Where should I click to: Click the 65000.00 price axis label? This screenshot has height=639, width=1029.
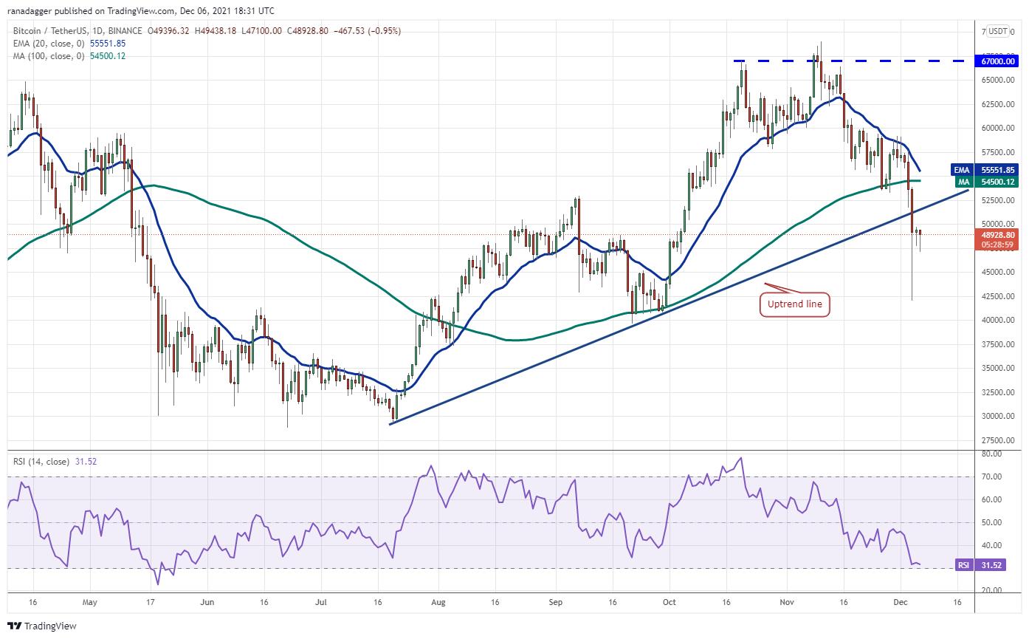(x=998, y=80)
